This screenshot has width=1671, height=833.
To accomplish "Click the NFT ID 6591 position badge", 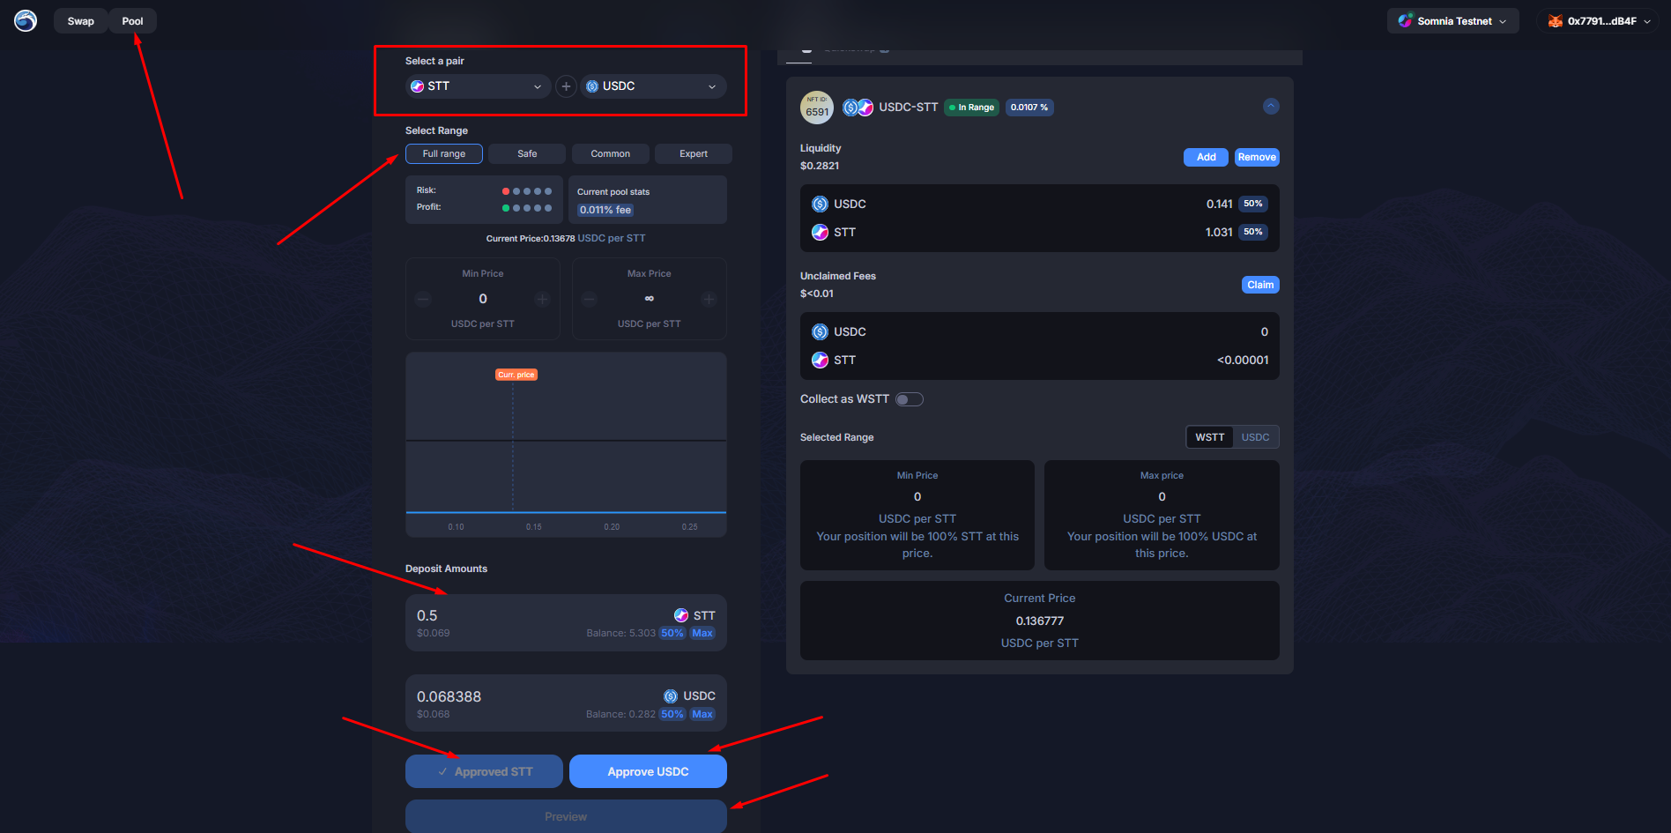I will click(x=817, y=108).
